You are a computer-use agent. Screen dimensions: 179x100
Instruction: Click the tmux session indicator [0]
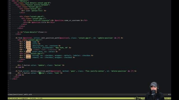click(9, 98)
